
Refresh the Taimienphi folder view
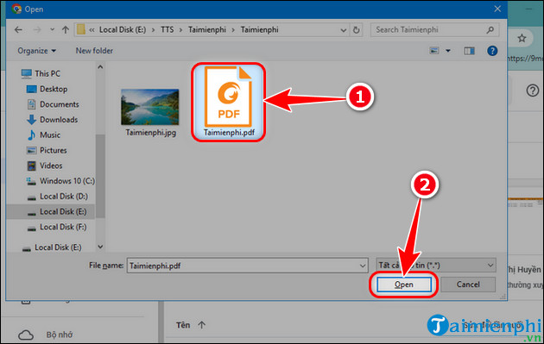(x=356, y=30)
